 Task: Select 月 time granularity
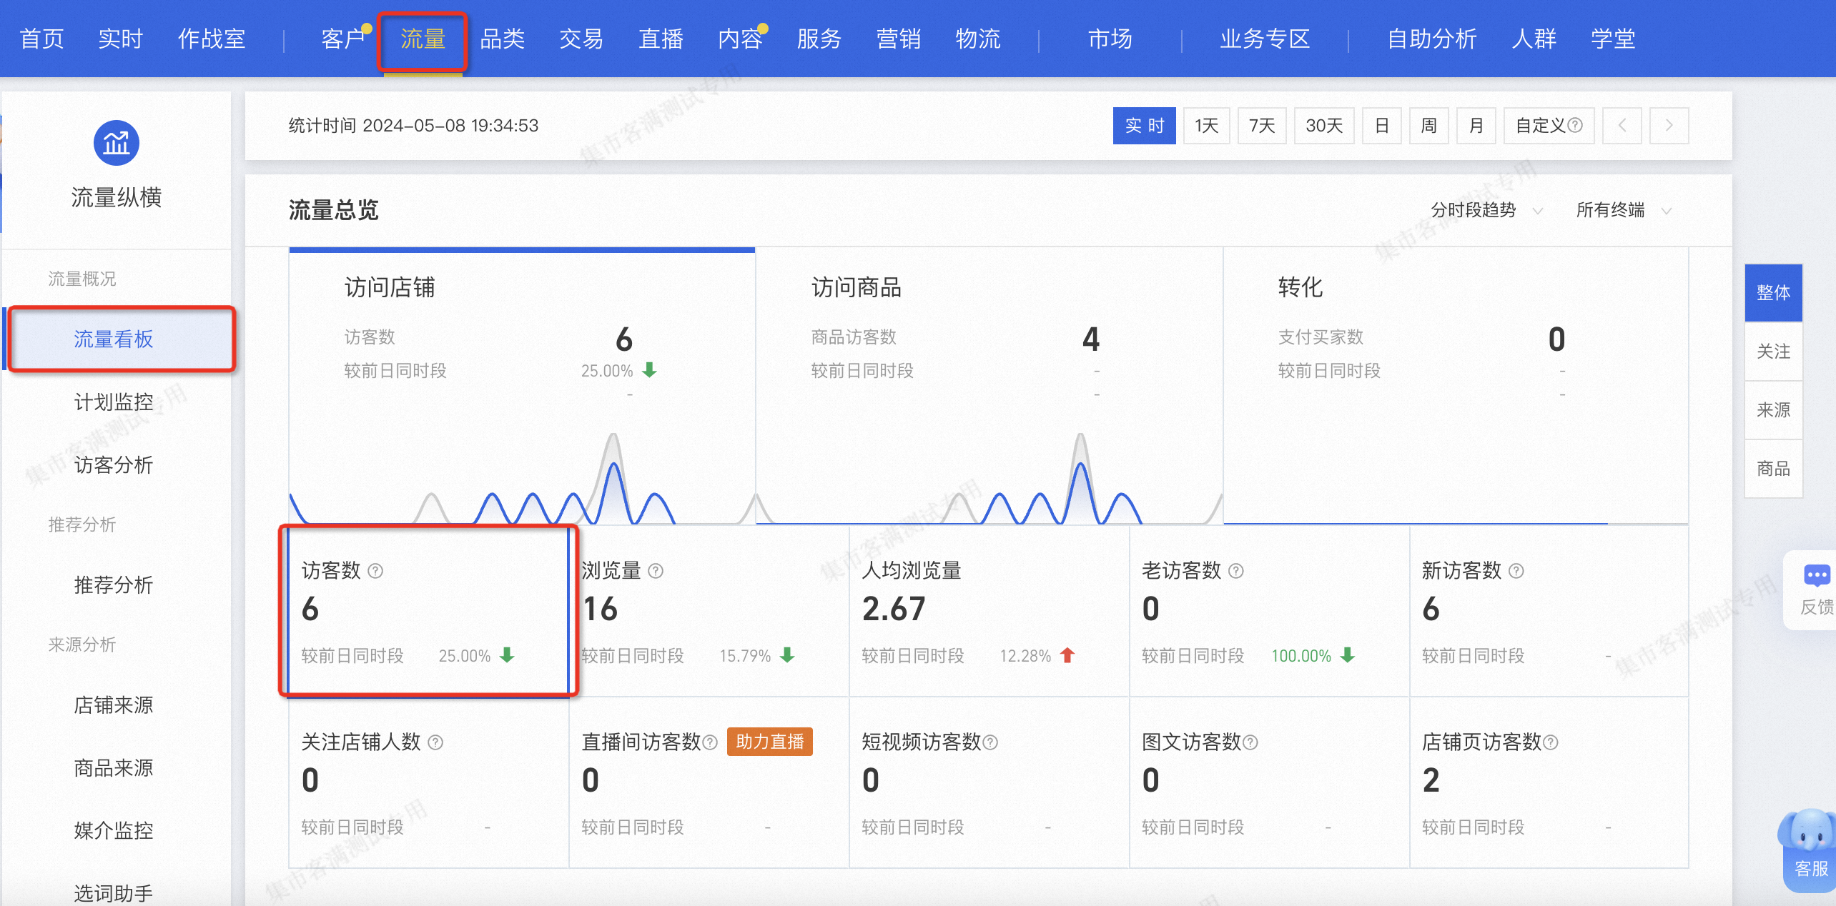pos(1476,126)
